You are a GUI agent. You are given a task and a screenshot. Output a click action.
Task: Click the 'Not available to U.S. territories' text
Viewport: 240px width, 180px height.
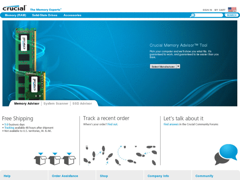[x=28, y=131]
